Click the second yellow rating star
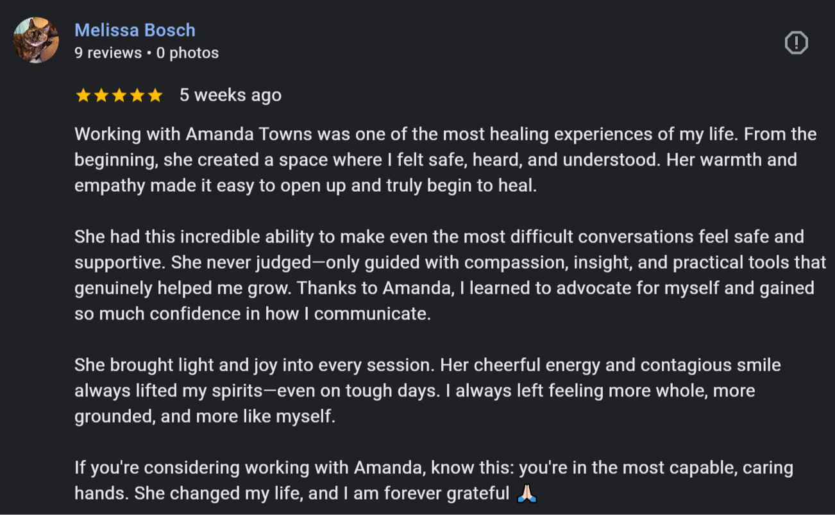This screenshot has width=835, height=515. (101, 96)
